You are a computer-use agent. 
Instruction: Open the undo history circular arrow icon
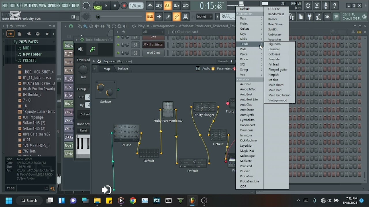point(308,6)
